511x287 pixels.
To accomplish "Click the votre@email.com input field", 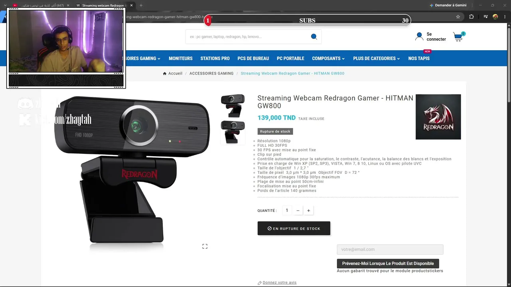I will click(x=390, y=250).
